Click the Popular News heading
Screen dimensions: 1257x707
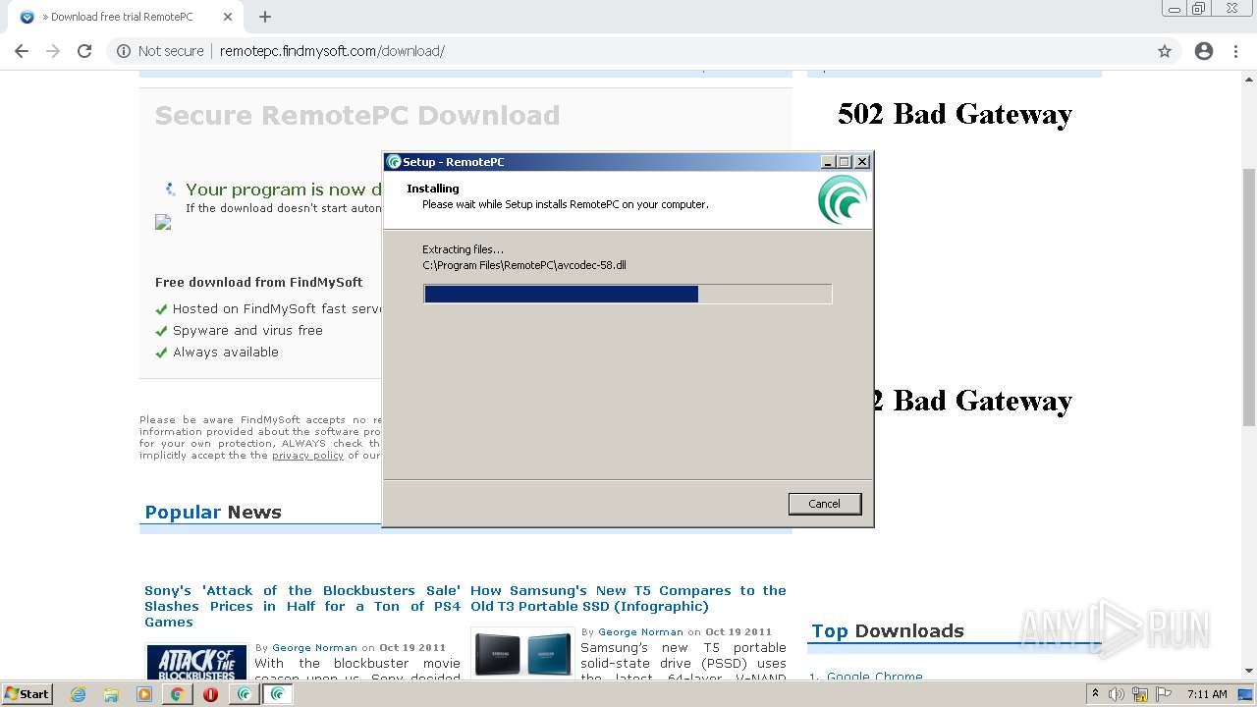(x=213, y=513)
